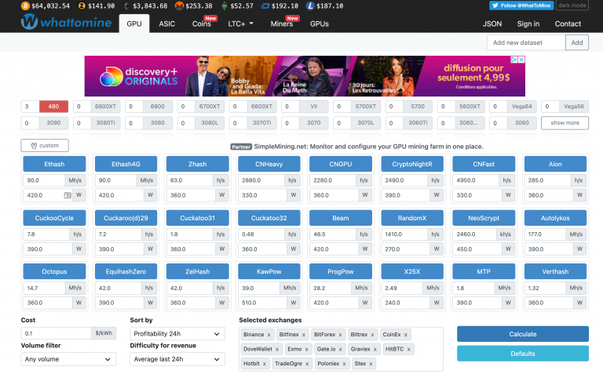Remove CoinEx exchange tag
The width and height of the screenshot is (603, 374).
[x=405, y=335]
